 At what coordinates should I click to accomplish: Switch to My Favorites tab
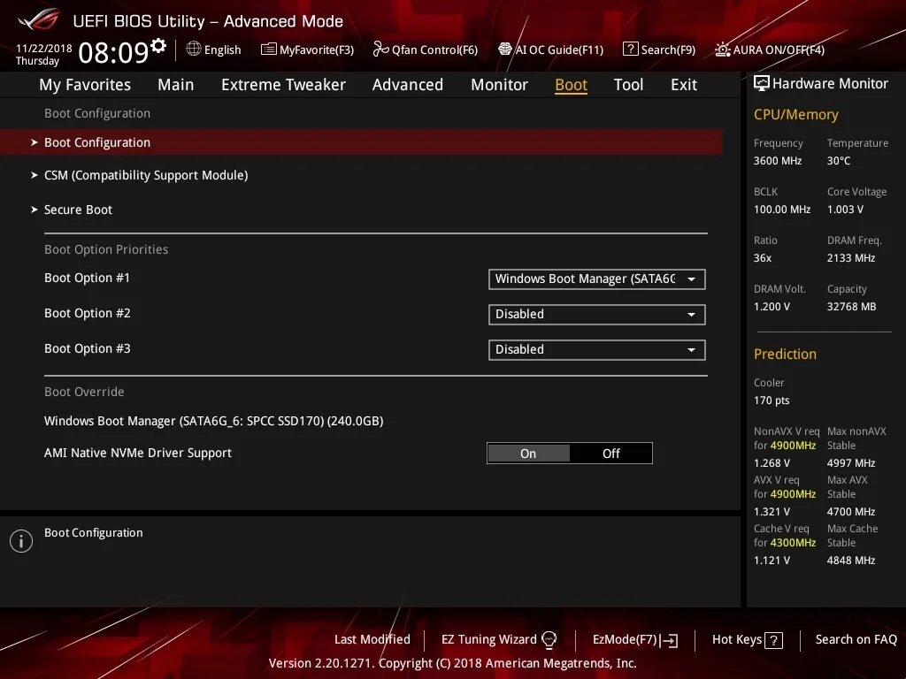coord(85,85)
